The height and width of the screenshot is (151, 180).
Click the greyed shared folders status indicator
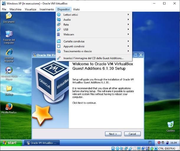pyautogui.click(x=135, y=148)
